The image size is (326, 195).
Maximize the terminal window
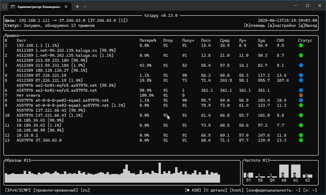click(x=308, y=6)
